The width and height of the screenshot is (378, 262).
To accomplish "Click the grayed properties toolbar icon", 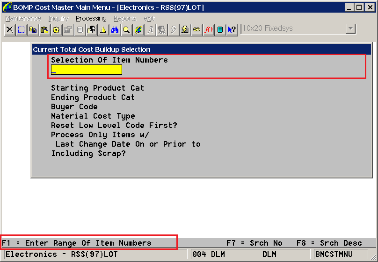I will pos(68,30).
